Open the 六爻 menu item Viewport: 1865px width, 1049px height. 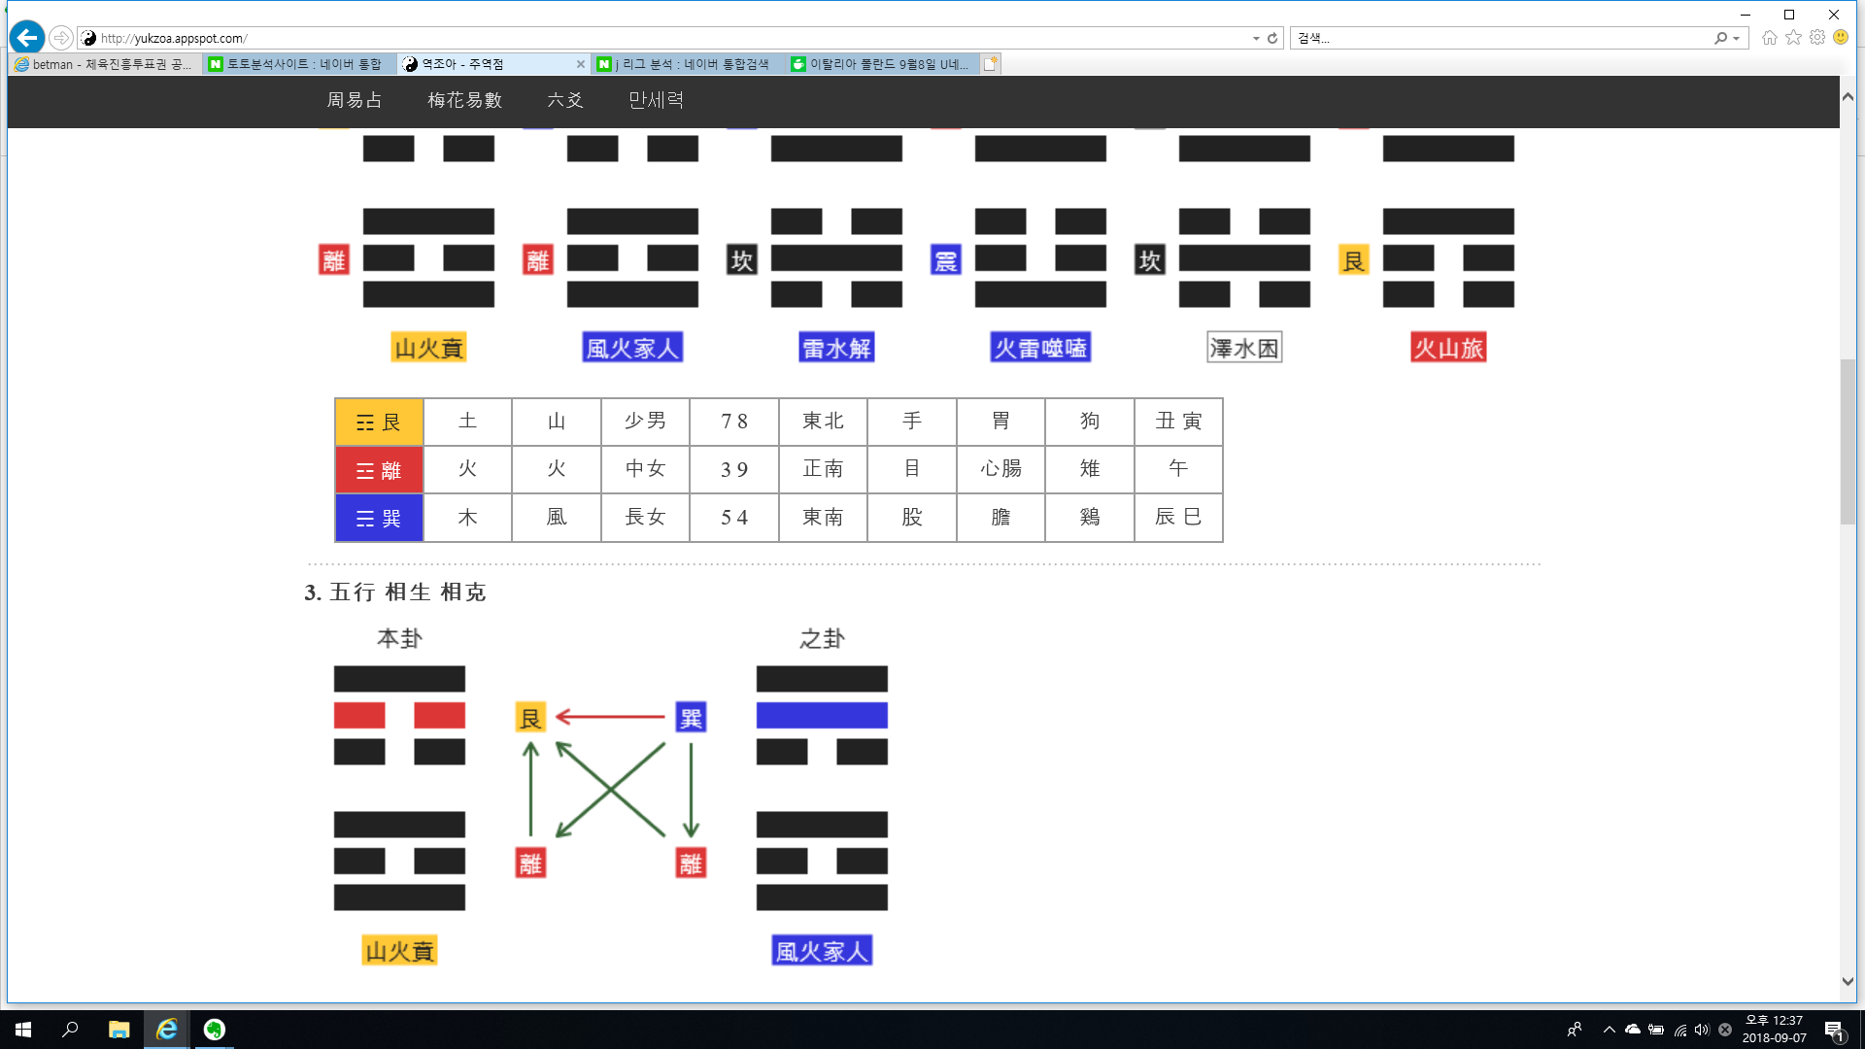pyautogui.click(x=565, y=100)
